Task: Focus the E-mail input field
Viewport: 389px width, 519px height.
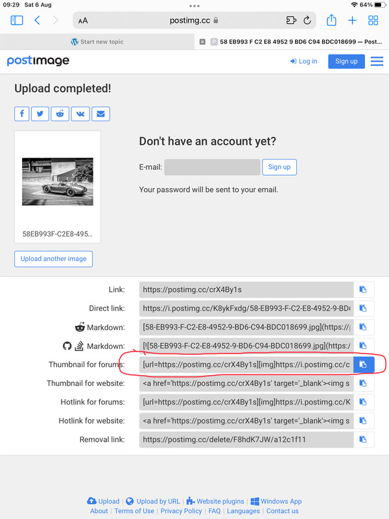Action: pyautogui.click(x=212, y=167)
